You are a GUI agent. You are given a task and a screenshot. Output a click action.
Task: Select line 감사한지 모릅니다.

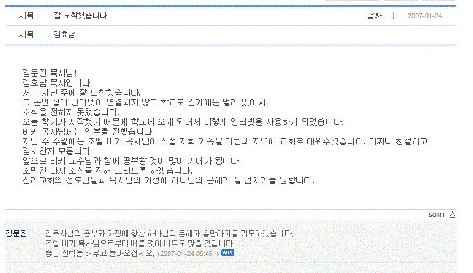[x=57, y=151]
